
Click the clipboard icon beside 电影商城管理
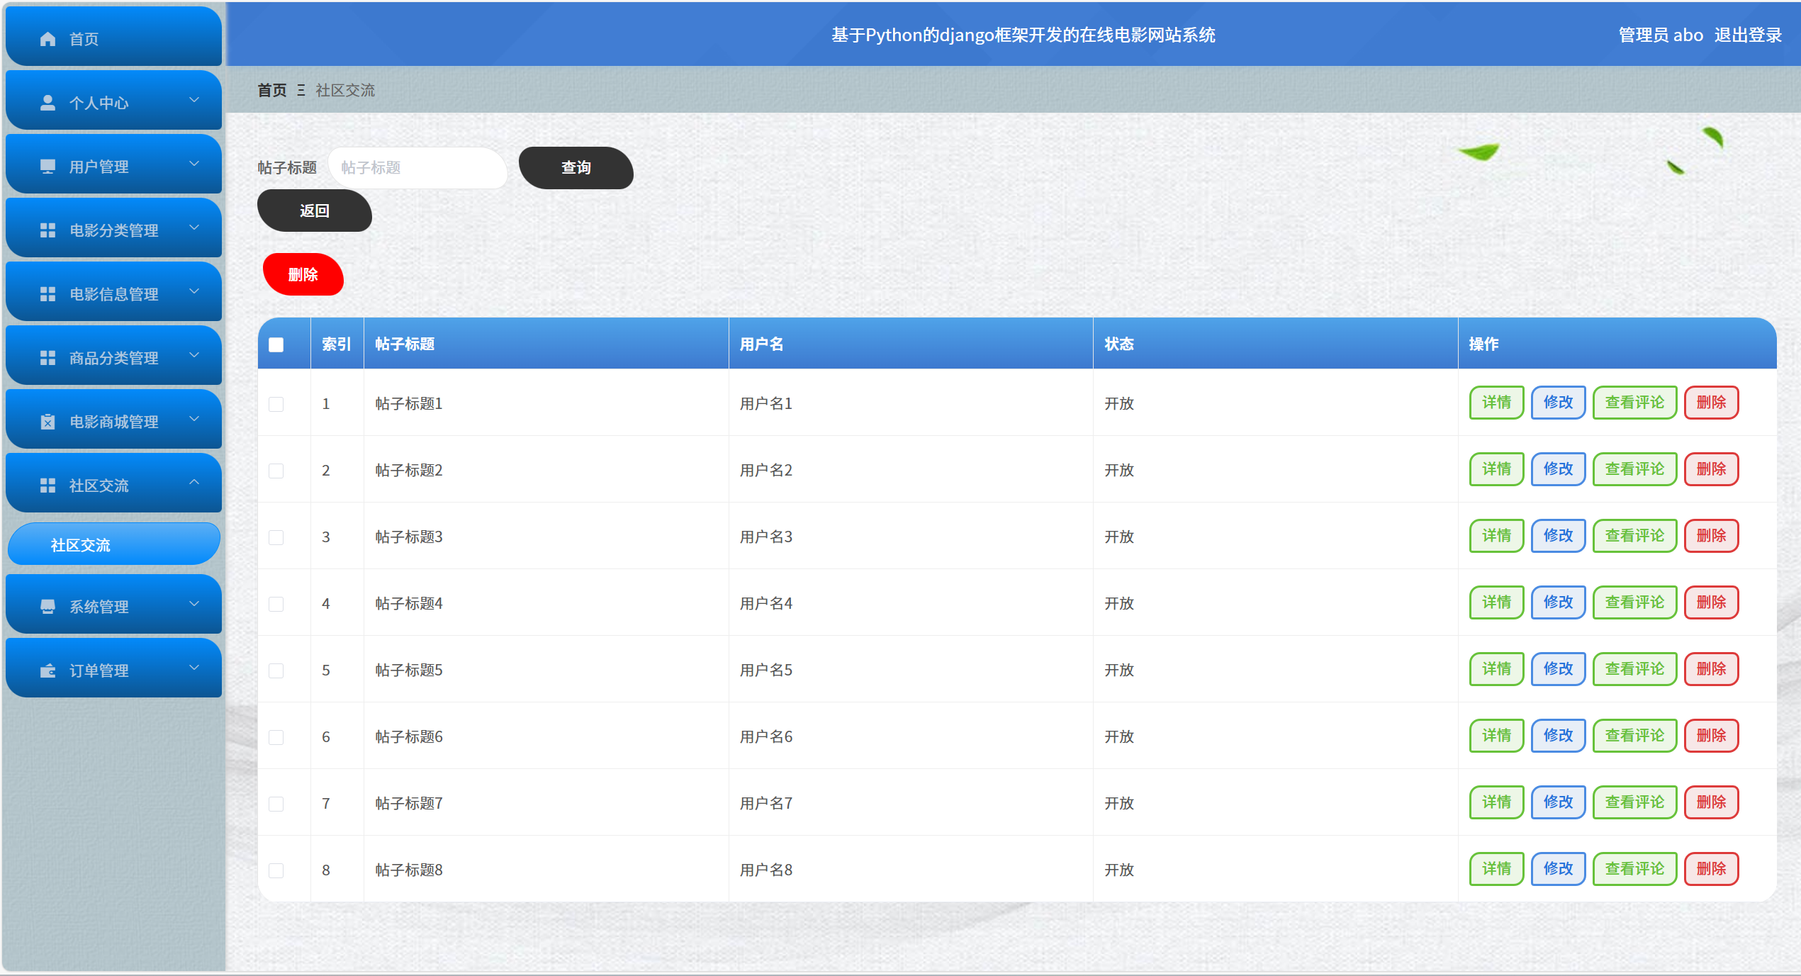click(x=47, y=422)
